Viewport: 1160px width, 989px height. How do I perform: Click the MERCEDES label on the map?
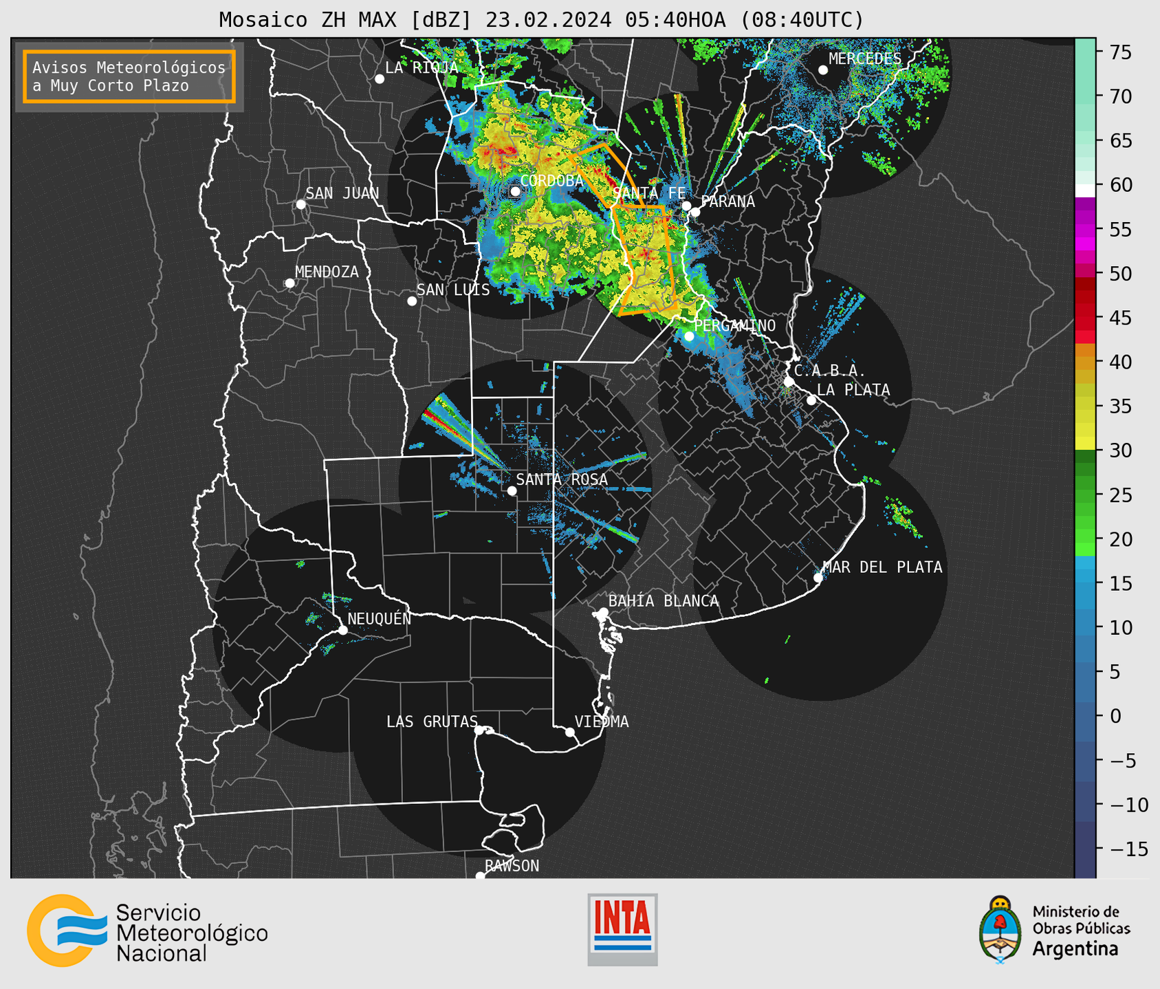click(865, 58)
